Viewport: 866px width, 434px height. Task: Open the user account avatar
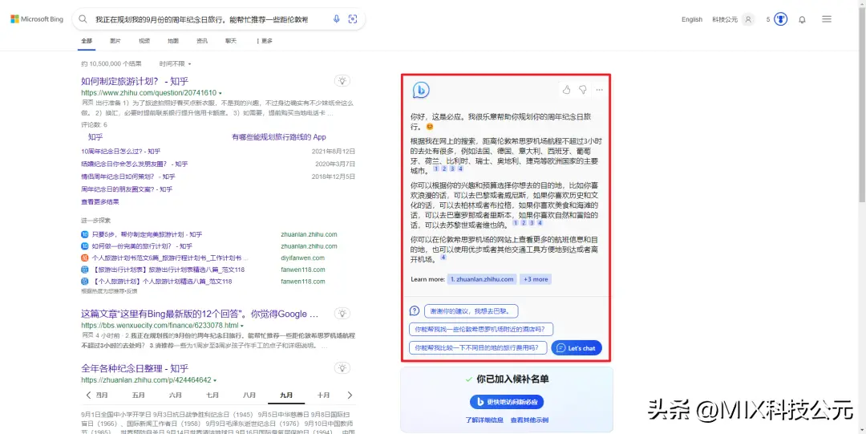748,19
